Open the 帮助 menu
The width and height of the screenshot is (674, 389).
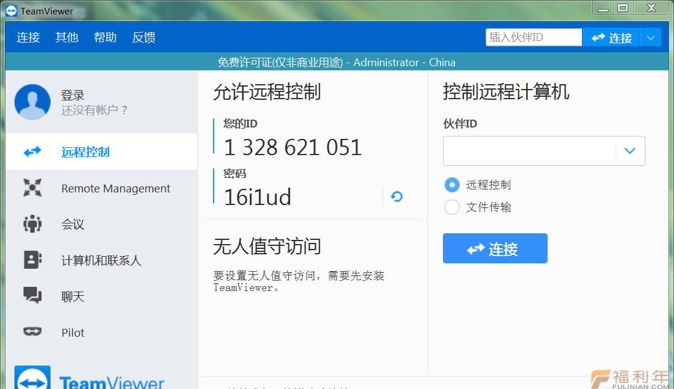105,38
